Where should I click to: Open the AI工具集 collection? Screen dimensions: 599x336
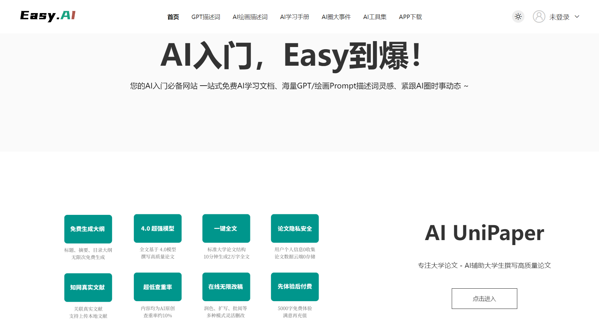374,17
